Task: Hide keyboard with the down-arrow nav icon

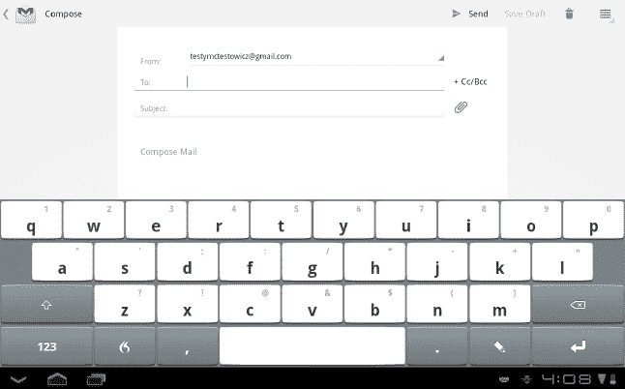Action: (x=18, y=379)
